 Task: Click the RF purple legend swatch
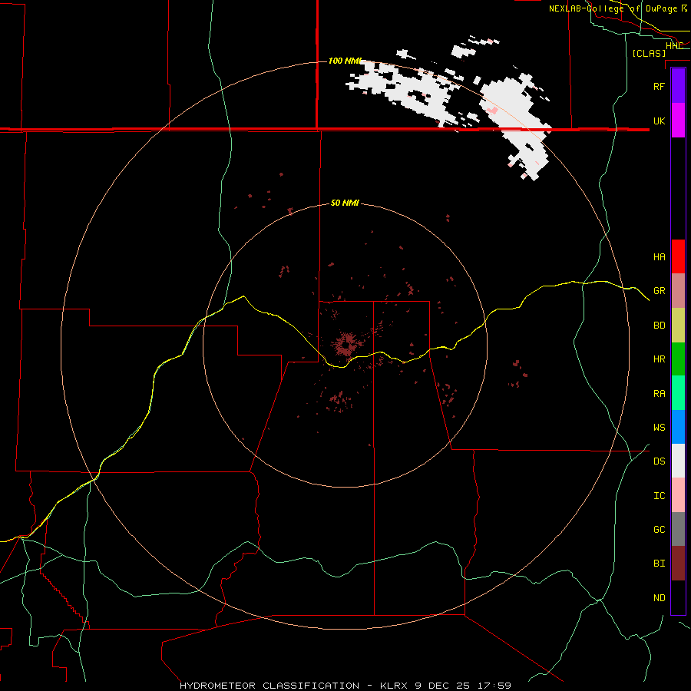point(678,86)
